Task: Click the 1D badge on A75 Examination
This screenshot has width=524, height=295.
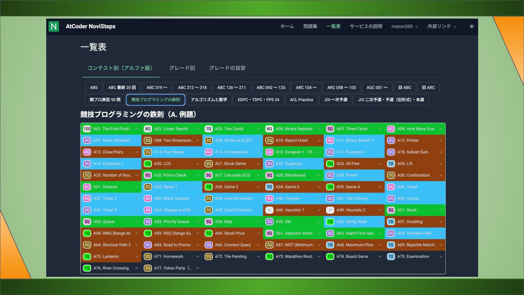Action: (x=391, y=257)
